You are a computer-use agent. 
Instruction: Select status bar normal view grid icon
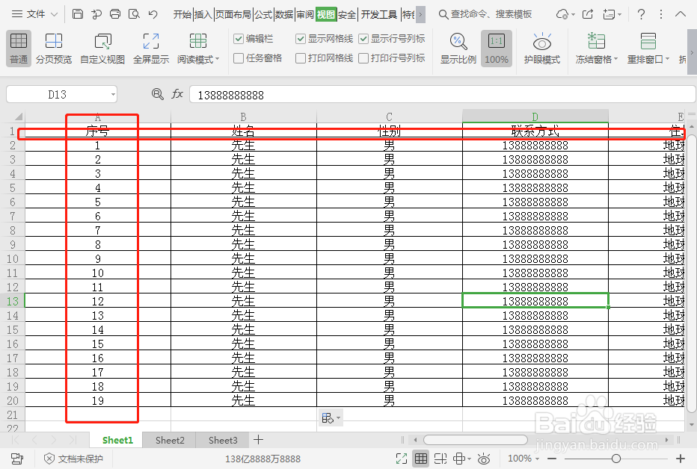tap(421, 459)
